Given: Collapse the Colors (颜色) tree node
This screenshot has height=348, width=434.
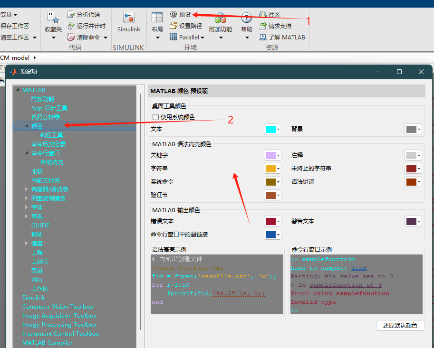Looking at the screenshot, I should point(27,126).
